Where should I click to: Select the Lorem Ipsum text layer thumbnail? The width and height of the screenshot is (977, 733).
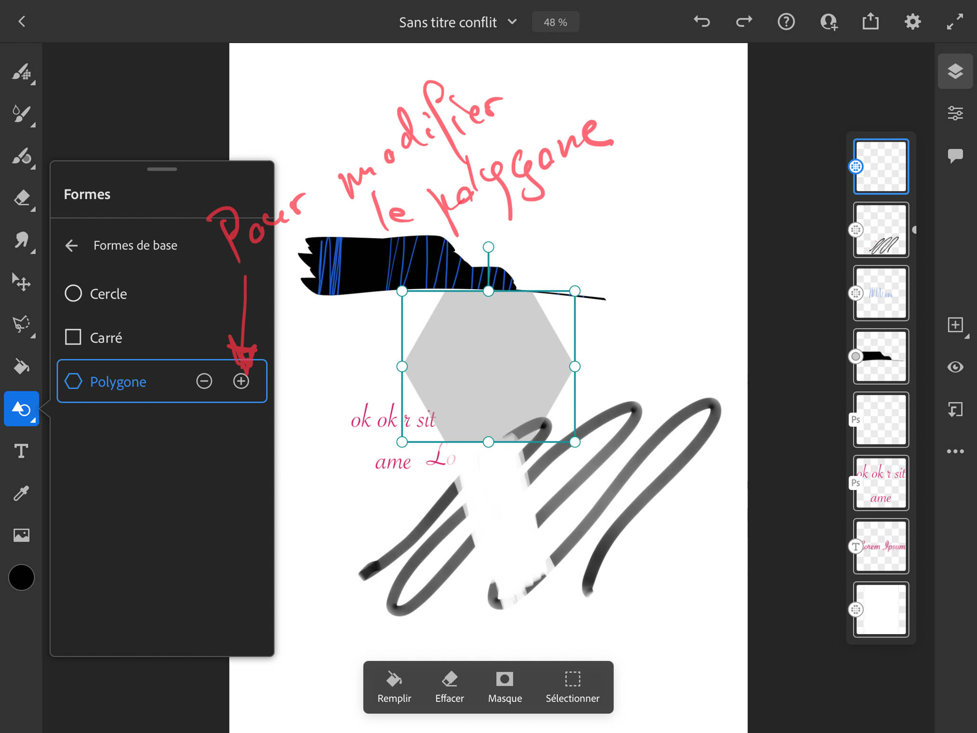tap(880, 546)
